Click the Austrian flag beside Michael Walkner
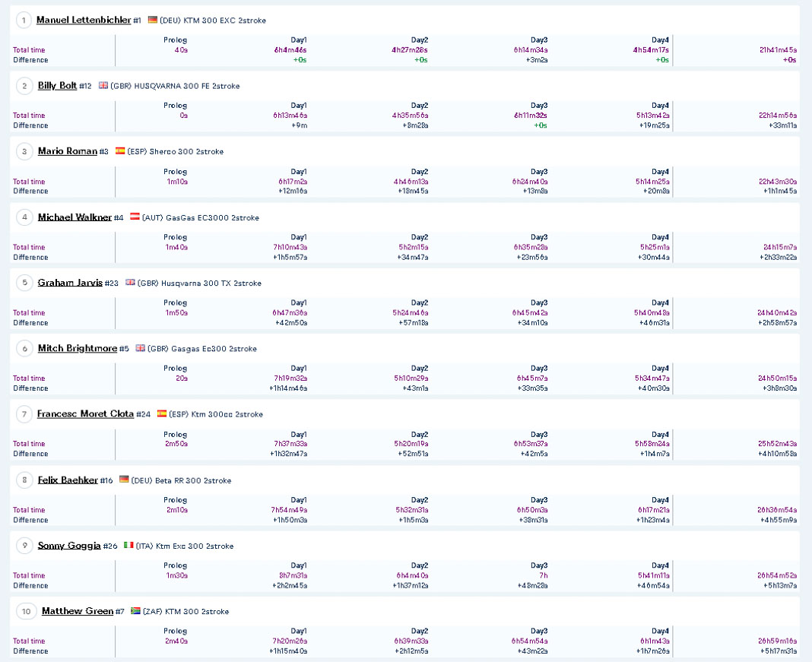Viewport: 812px width, 662px height. coord(135,217)
